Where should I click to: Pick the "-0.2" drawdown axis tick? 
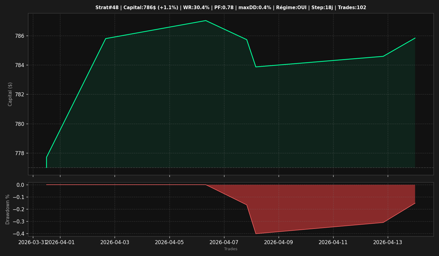click(19, 209)
